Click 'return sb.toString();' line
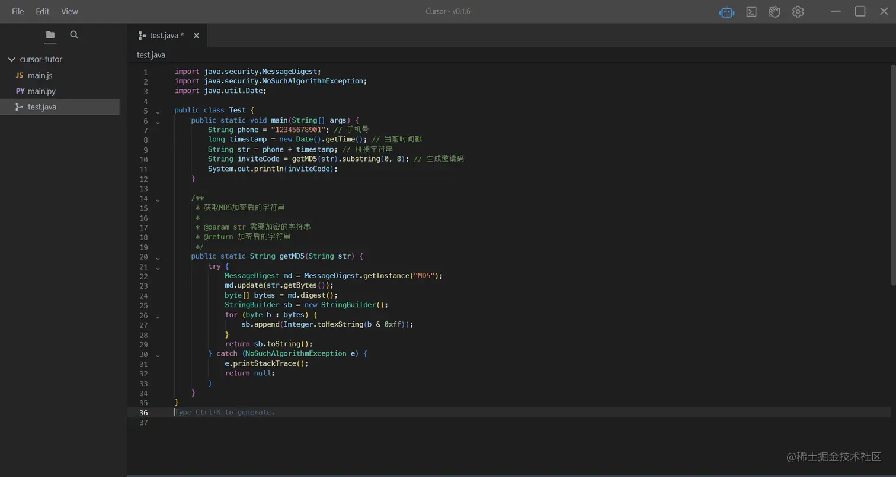Image resolution: width=896 pixels, height=477 pixels. click(x=268, y=344)
